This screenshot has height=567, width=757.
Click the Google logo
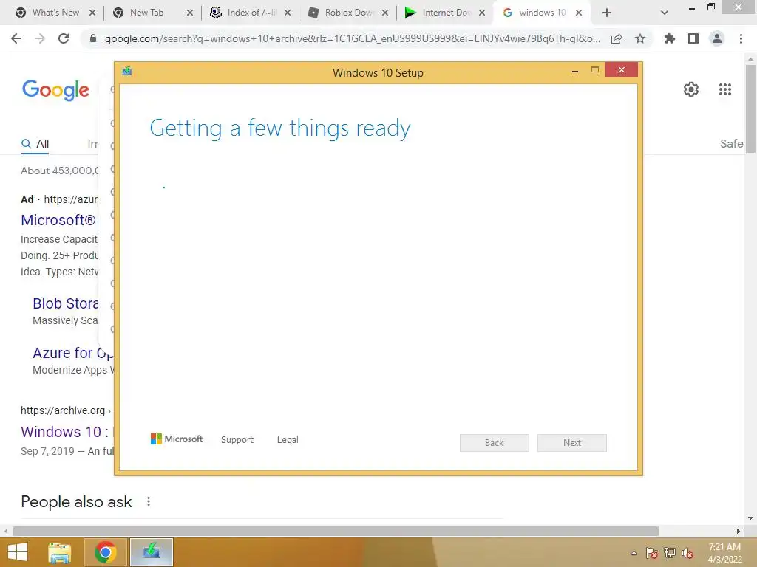point(55,89)
